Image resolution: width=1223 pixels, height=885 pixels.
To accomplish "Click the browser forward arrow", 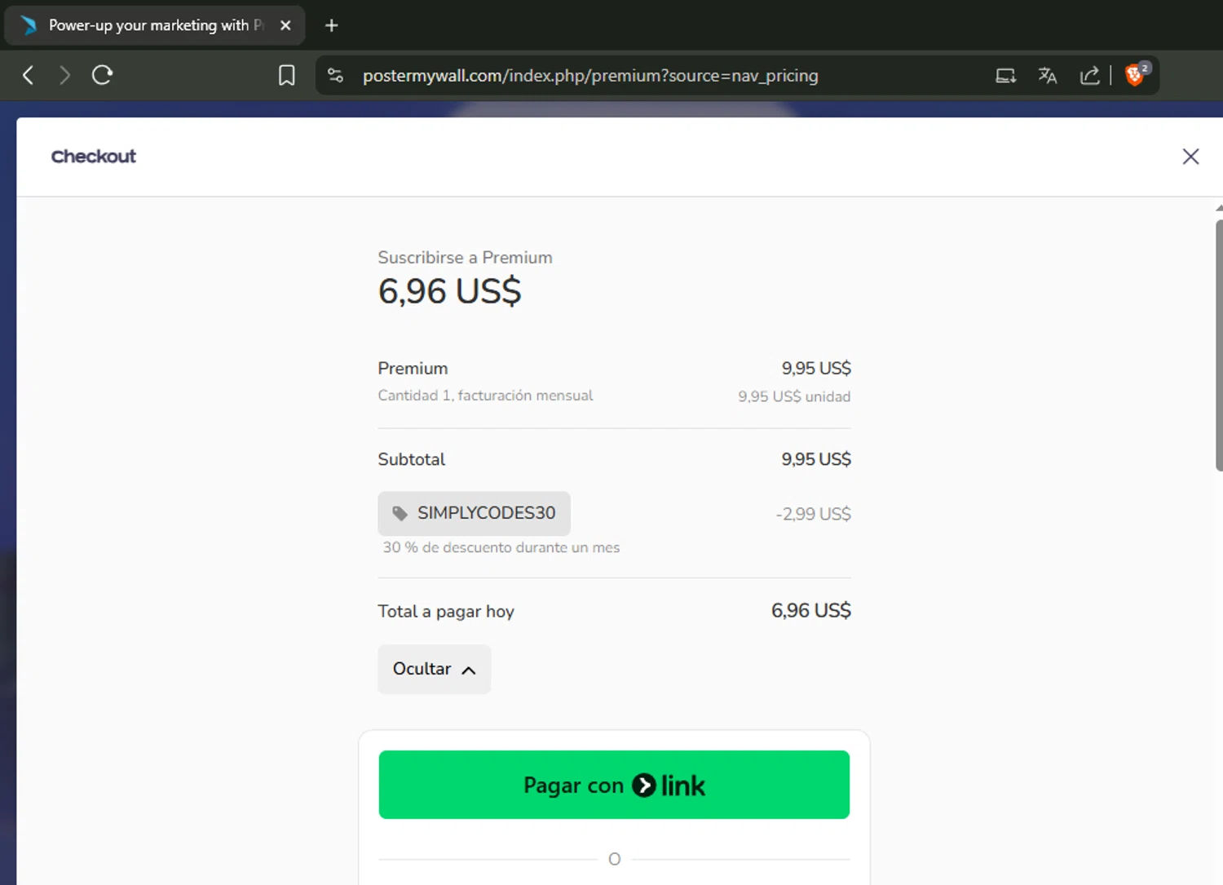I will click(64, 76).
